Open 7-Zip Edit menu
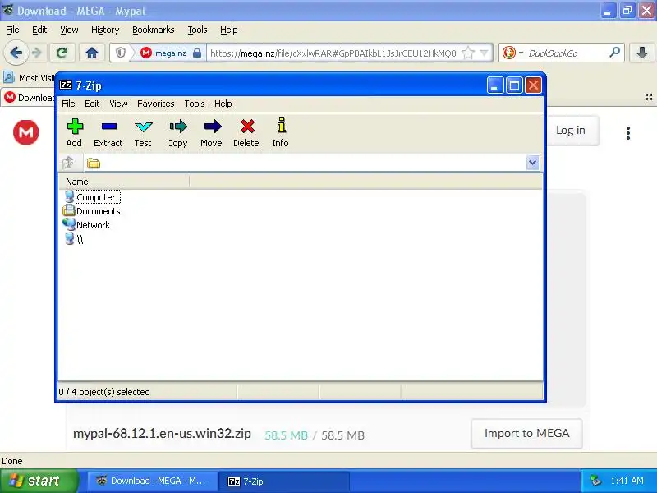Image resolution: width=657 pixels, height=493 pixels. tap(92, 104)
